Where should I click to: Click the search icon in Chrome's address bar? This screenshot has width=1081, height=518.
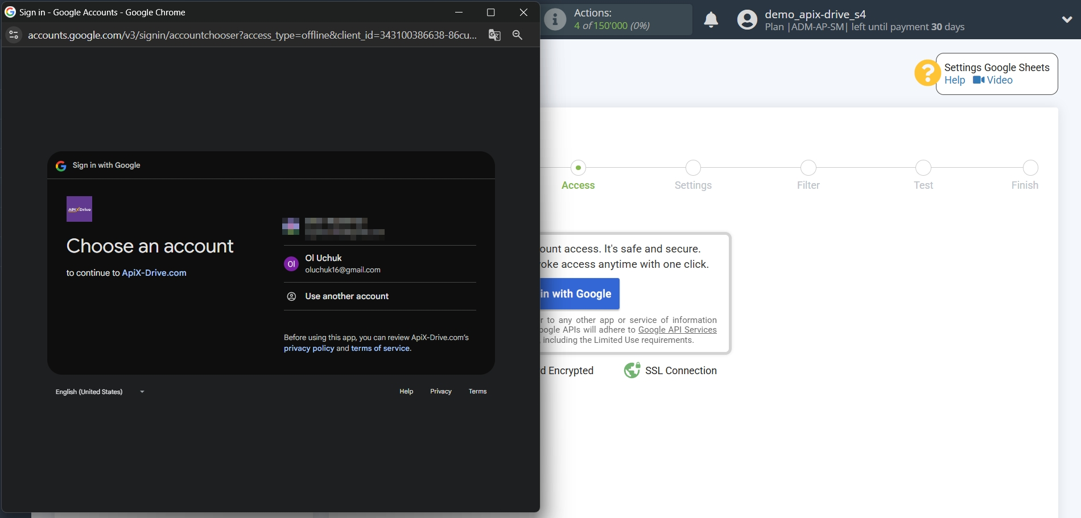pos(517,35)
